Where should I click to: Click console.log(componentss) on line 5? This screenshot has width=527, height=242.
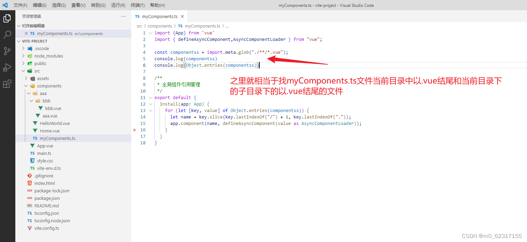coord(186,59)
